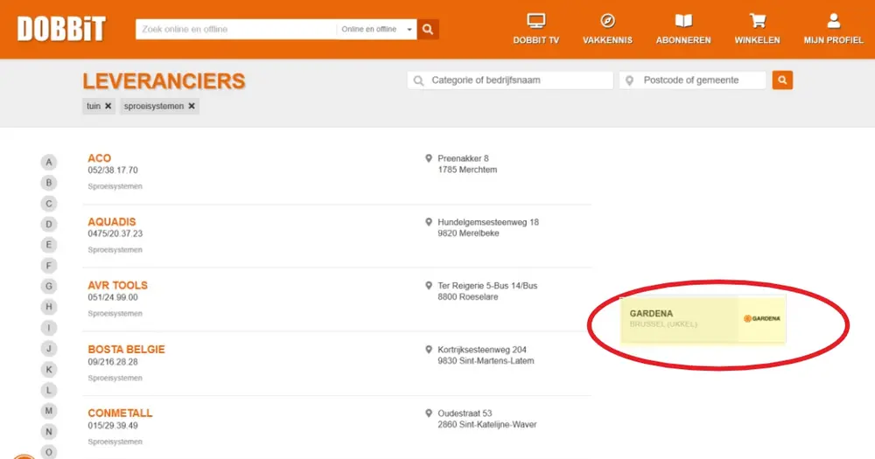Click the location pin beside Hundelgemsesteenweg 18
This screenshot has width=875, height=459.
coord(429,222)
